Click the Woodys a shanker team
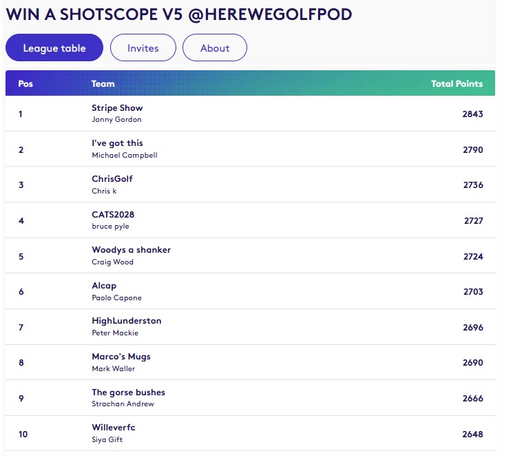 pos(131,250)
